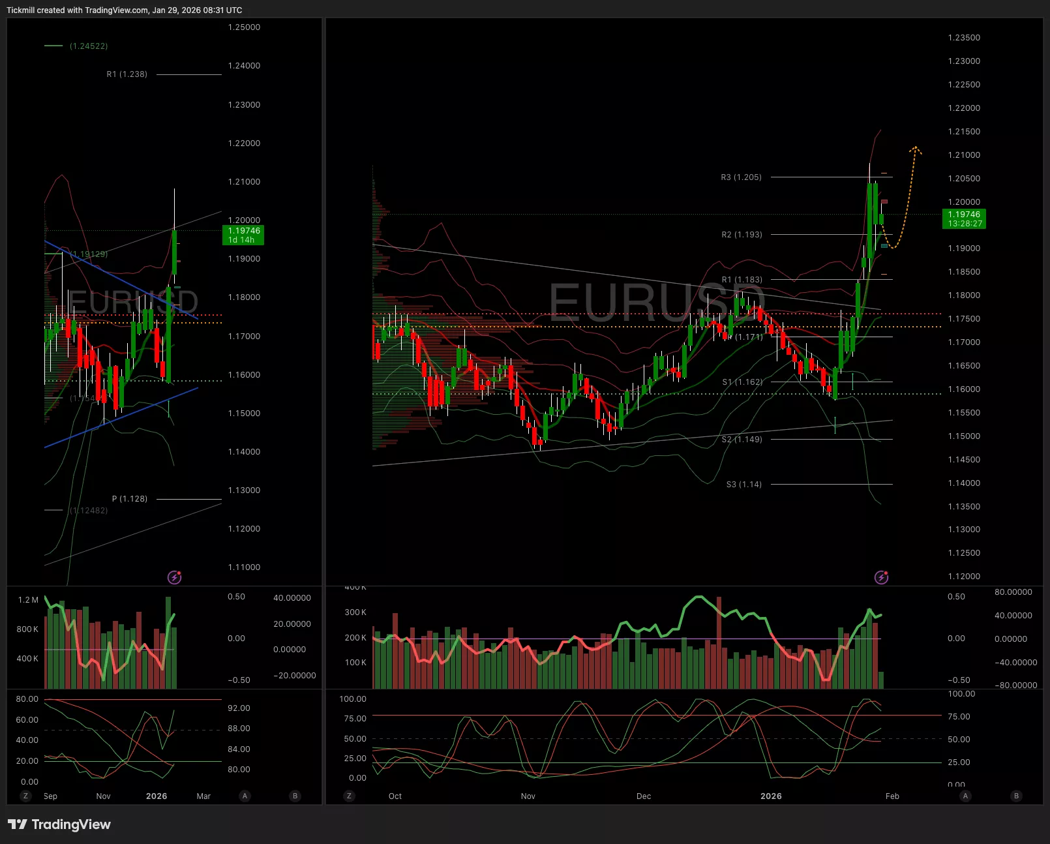Click the orange dotted projection arrow head

[916, 149]
